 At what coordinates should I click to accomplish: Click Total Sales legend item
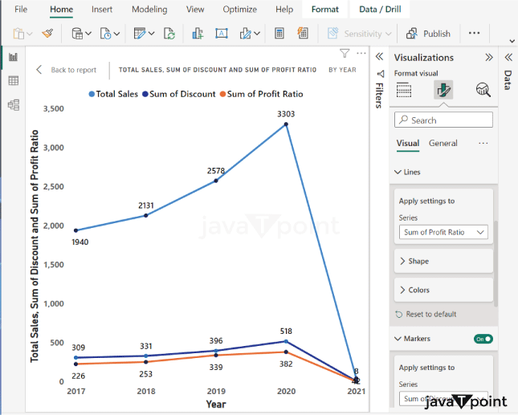point(113,94)
